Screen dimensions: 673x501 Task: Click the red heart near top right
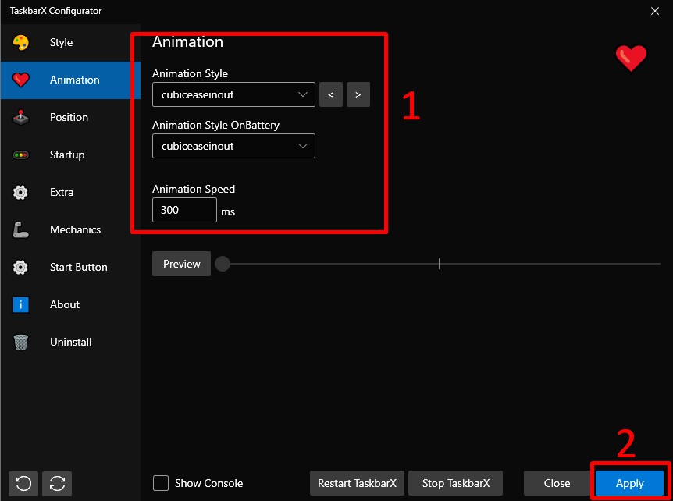(631, 58)
